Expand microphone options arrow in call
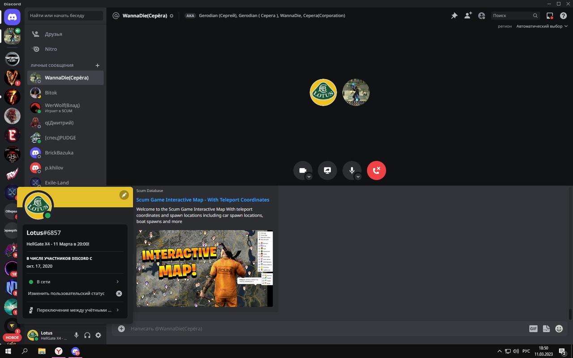 click(x=358, y=177)
